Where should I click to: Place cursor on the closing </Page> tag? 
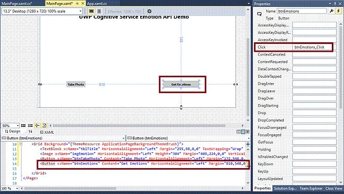coord(31,178)
